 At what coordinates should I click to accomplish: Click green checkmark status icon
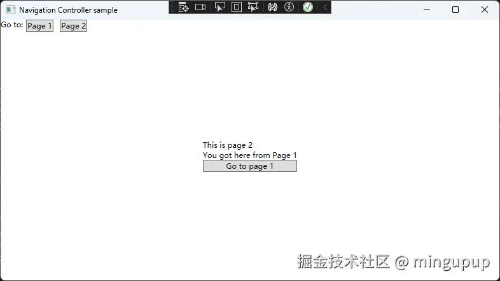click(308, 7)
